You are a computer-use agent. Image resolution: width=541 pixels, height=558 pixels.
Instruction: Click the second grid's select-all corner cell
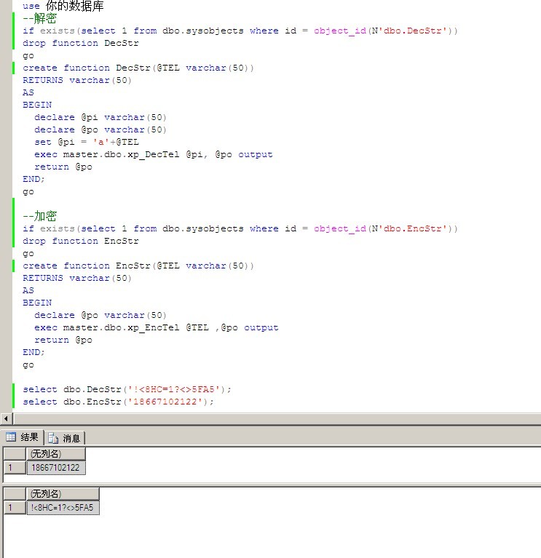[15, 493]
